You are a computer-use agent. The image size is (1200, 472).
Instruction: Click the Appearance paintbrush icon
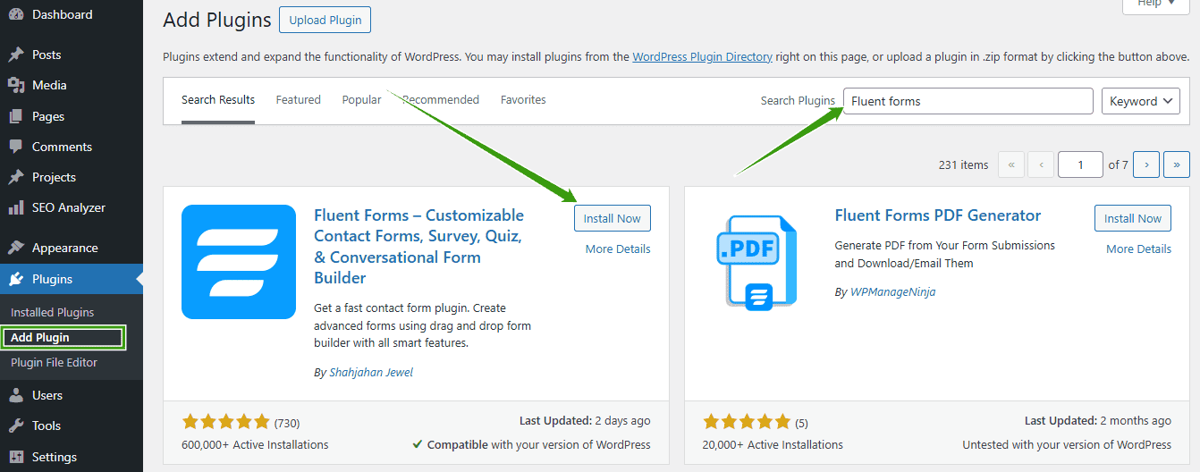point(16,248)
